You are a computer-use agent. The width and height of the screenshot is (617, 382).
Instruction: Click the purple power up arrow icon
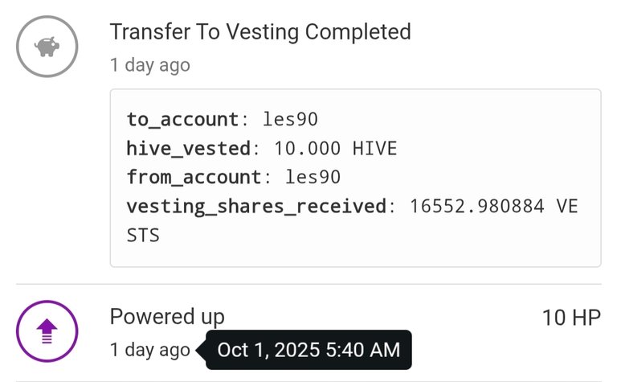pos(47,330)
